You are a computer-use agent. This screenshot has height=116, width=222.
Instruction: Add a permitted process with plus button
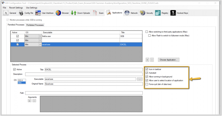[147, 60]
